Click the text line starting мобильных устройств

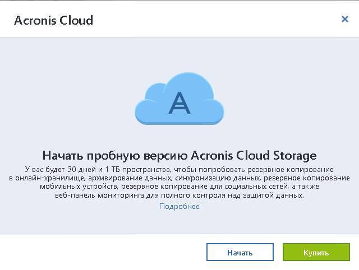click(179, 187)
